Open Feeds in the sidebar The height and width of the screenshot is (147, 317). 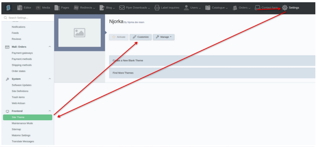15,33
